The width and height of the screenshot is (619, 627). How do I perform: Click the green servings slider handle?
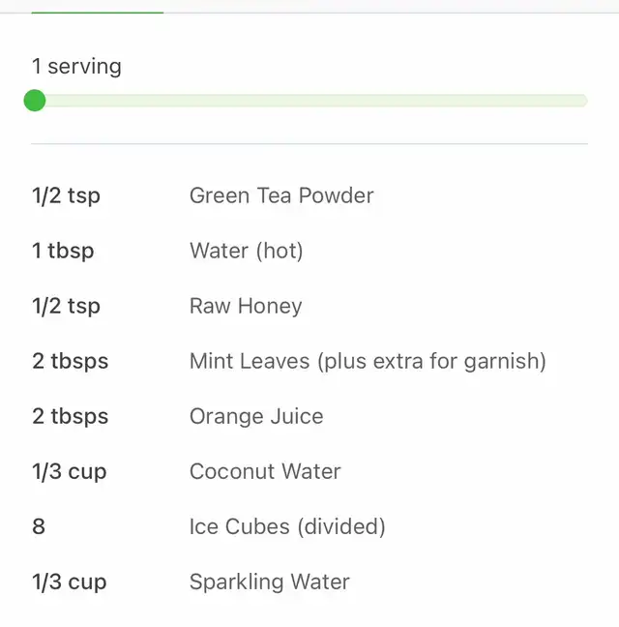pyautogui.click(x=35, y=101)
